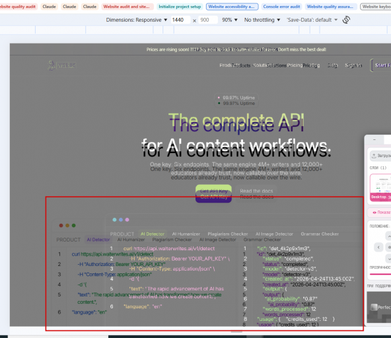
Task: Click the upload icon in overlay panel
Action: click(374, 156)
